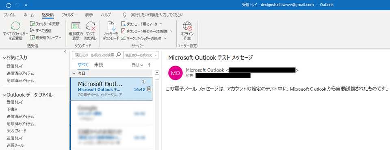This screenshot has height=150, width=390.
Task: Click the lightbulb Tell Me icon
Action: tap(125, 15)
